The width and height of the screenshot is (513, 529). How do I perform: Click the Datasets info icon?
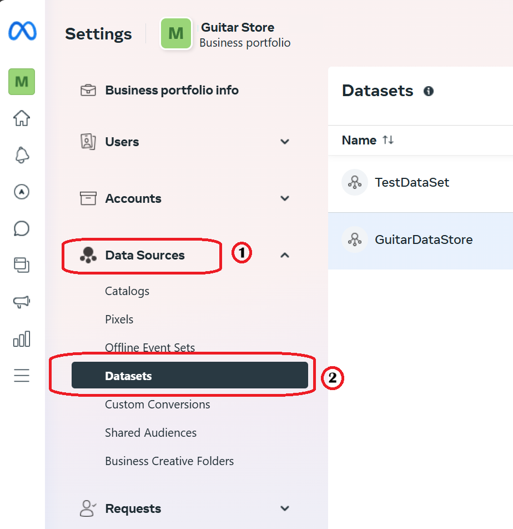[429, 91]
